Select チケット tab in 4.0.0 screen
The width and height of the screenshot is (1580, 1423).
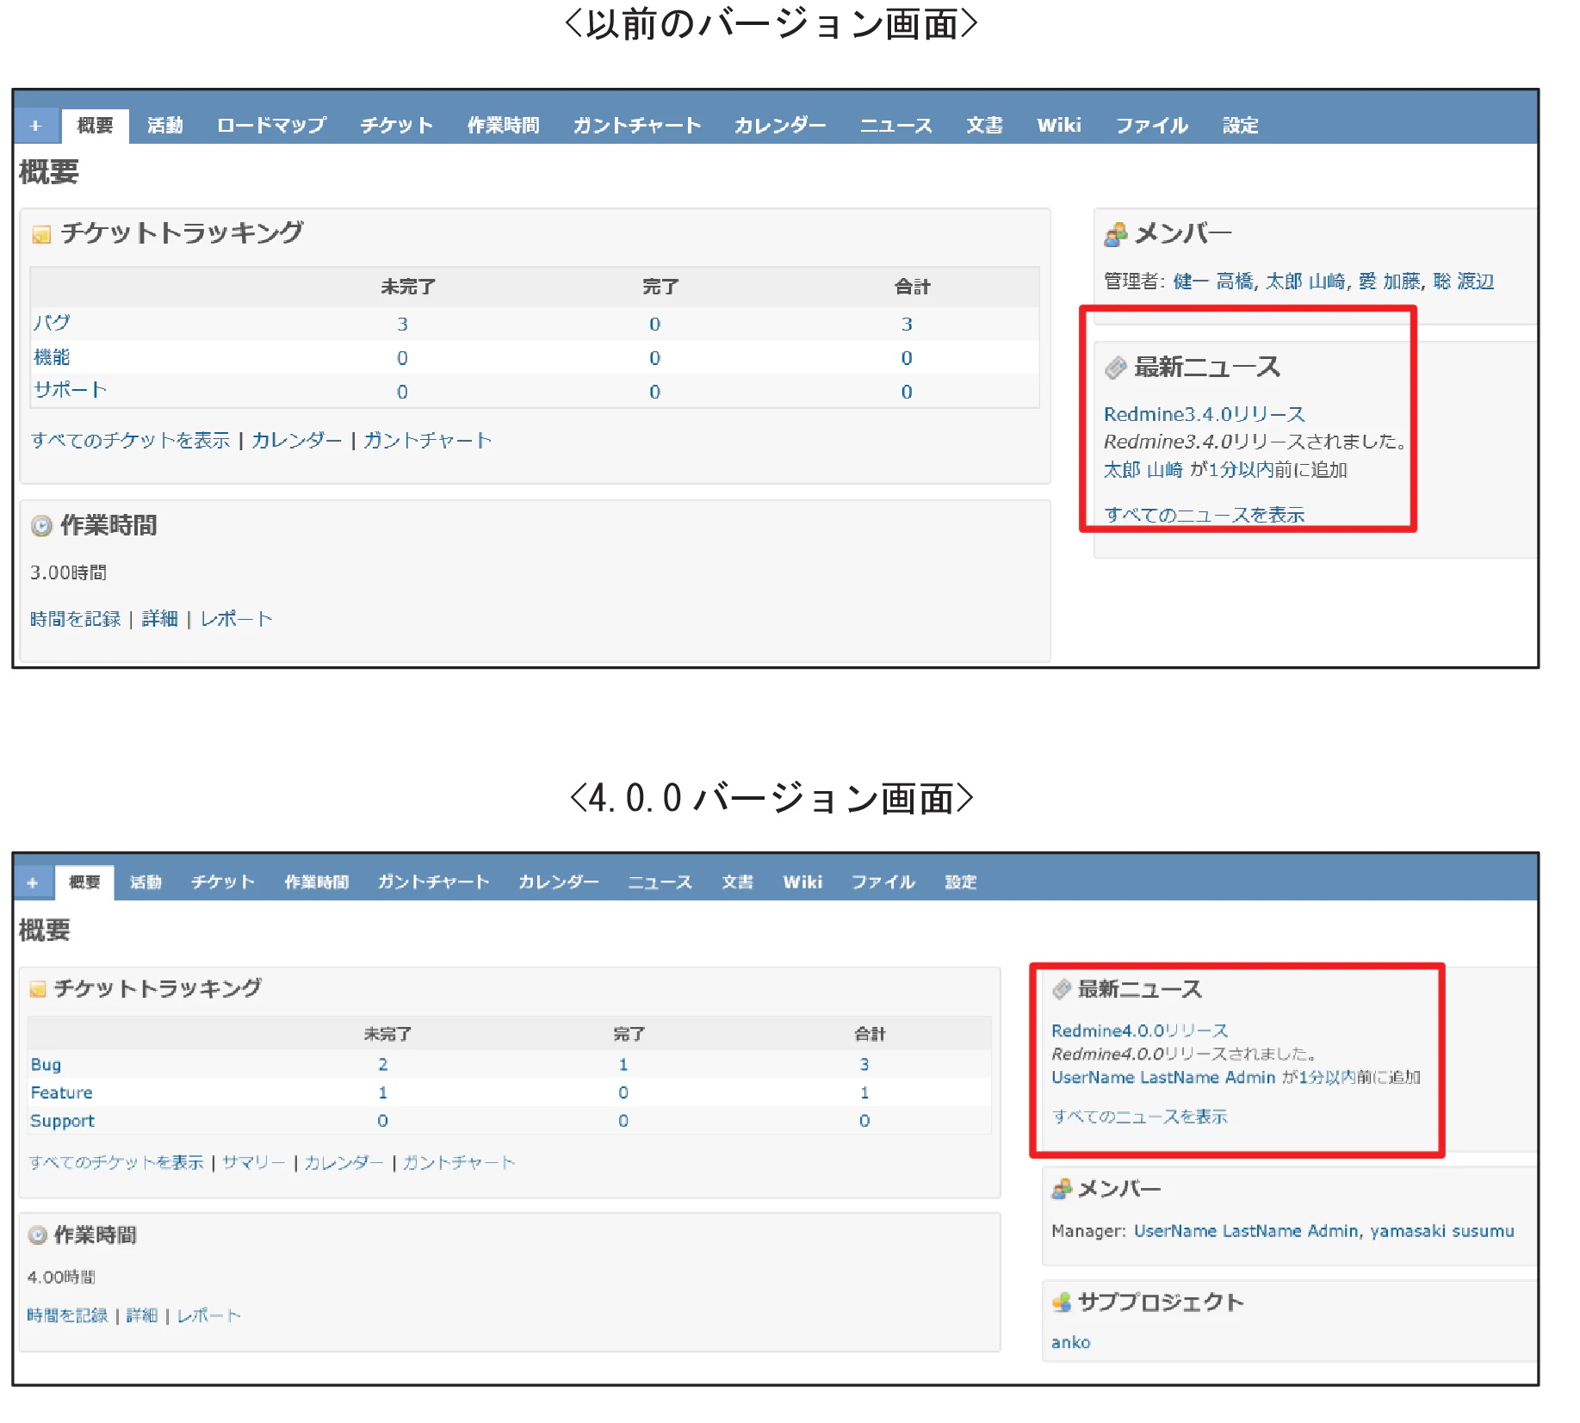click(223, 882)
